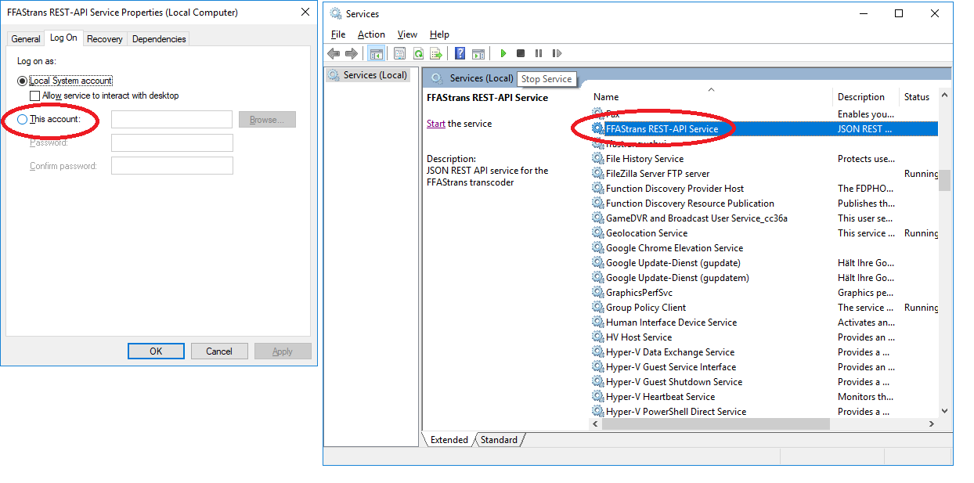Select the Log On tab in Properties
Image resolution: width=974 pixels, height=483 pixels.
(63, 38)
